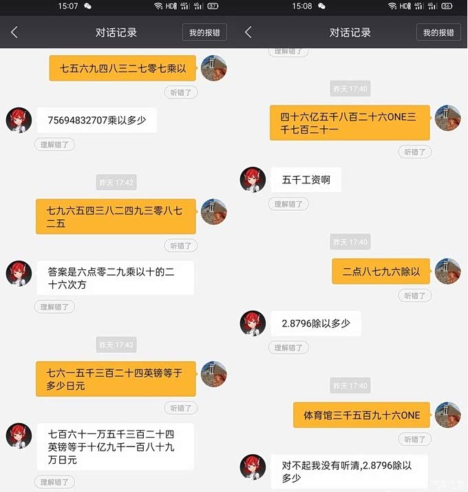
Task: Select the reply 答案是六点零二九乘以十的二十六次方
Action: (116, 278)
